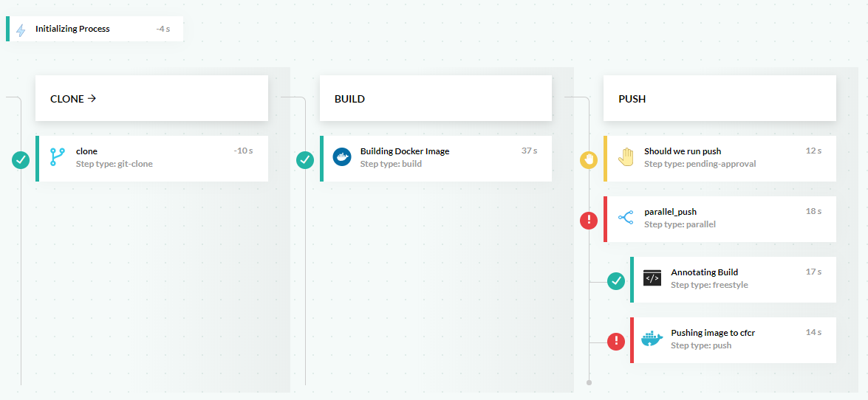Click green success checkmark beside clone step

pyautogui.click(x=21, y=159)
